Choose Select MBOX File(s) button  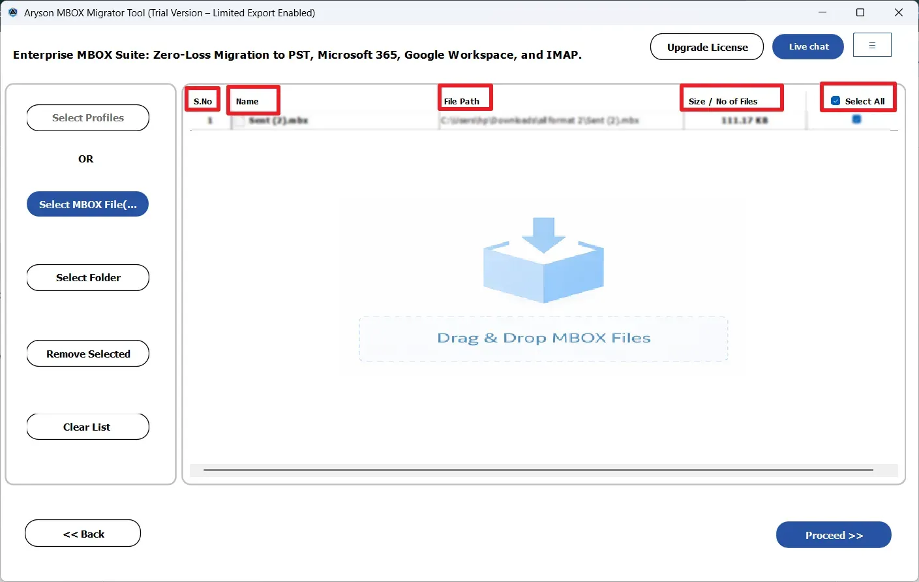[x=88, y=204]
